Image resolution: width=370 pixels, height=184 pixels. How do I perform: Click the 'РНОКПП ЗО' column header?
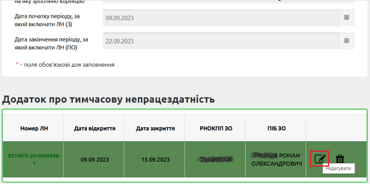(216, 129)
